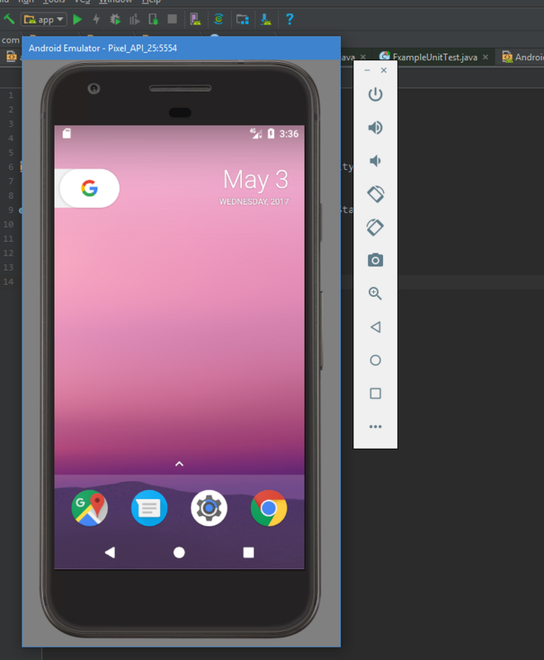The width and height of the screenshot is (544, 660).
Task: Close the emulator side control panel
Action: [x=384, y=70]
